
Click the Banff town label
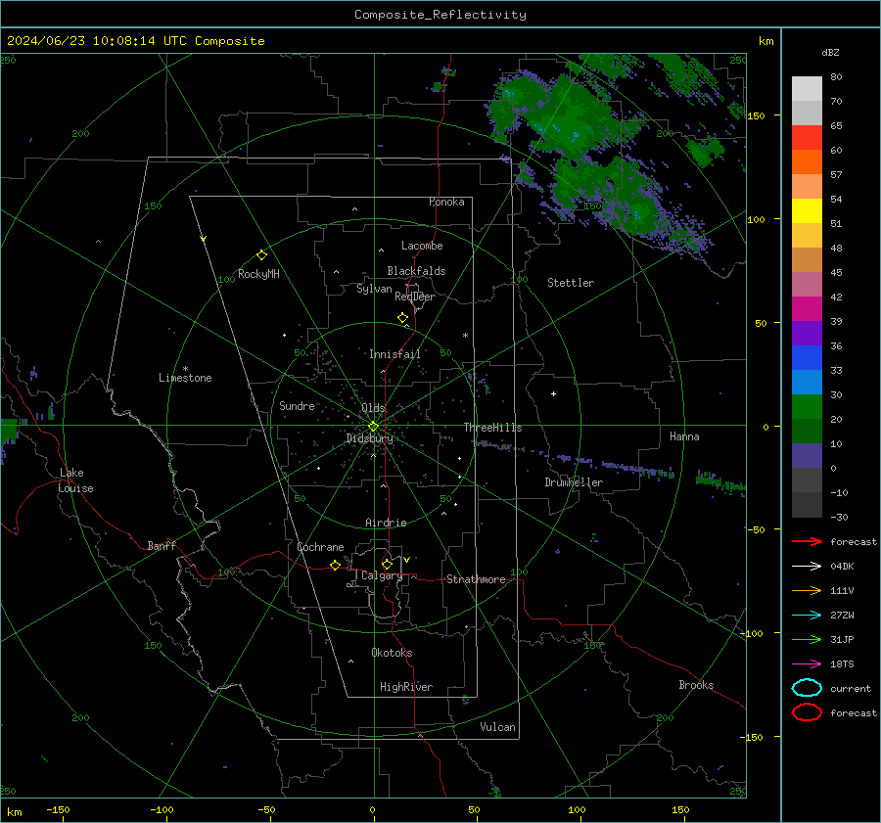point(162,546)
